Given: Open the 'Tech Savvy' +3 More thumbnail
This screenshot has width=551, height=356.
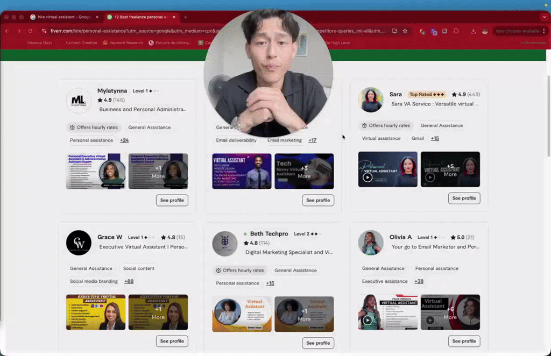Looking at the screenshot, I should click(x=305, y=172).
